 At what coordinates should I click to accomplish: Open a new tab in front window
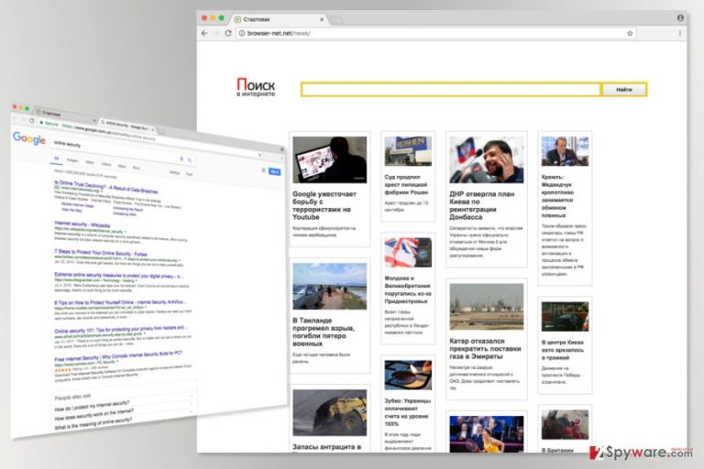[336, 20]
